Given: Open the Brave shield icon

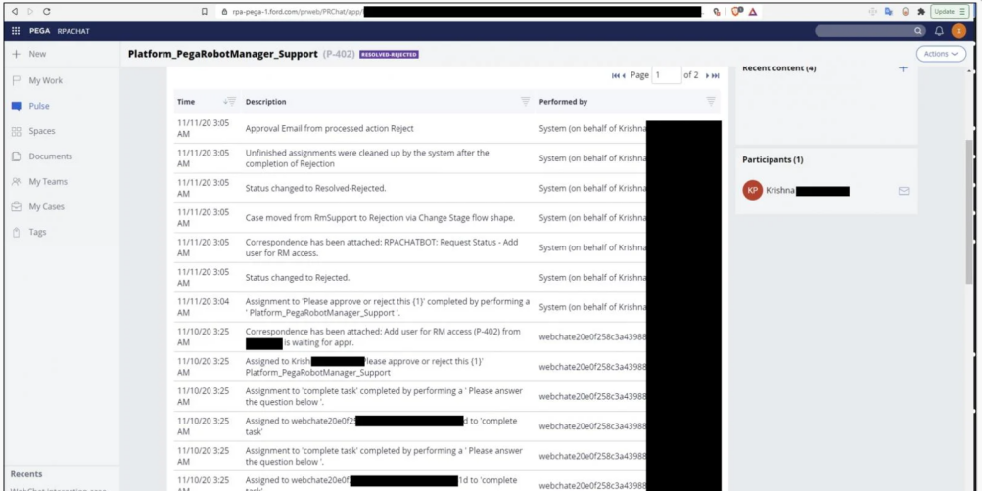Looking at the screenshot, I should pyautogui.click(x=737, y=12).
